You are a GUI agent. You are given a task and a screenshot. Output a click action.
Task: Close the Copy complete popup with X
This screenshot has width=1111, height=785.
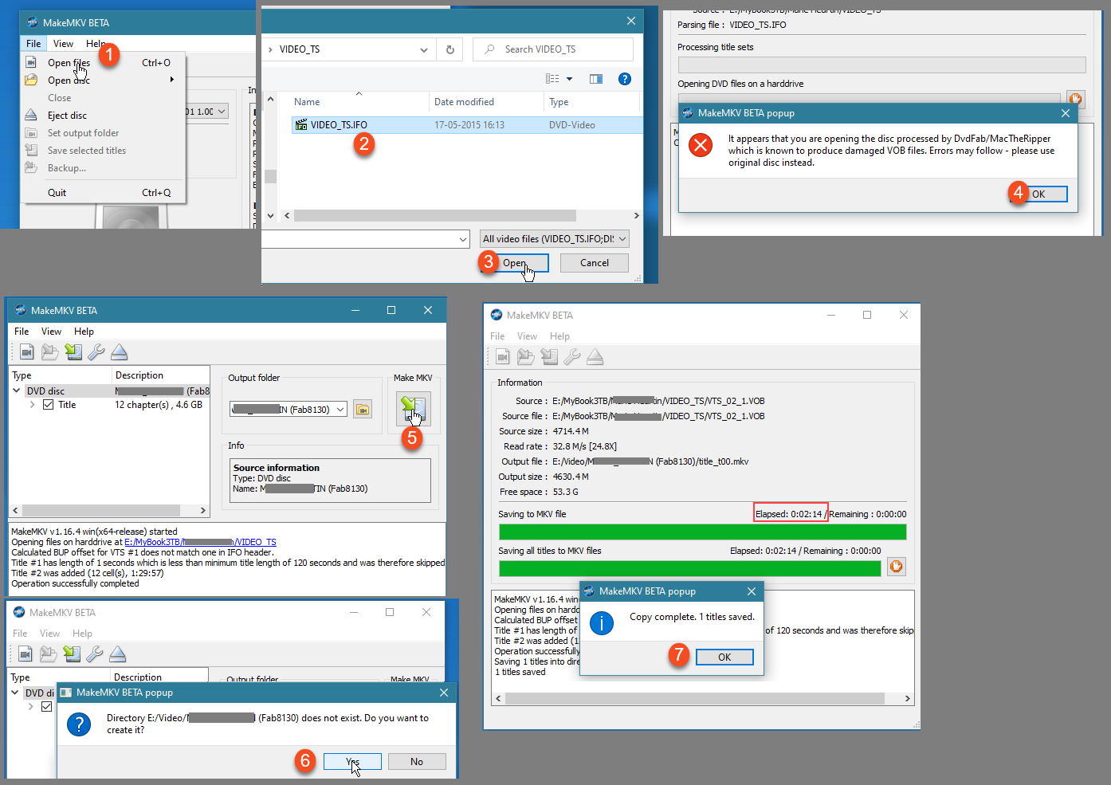tap(752, 591)
